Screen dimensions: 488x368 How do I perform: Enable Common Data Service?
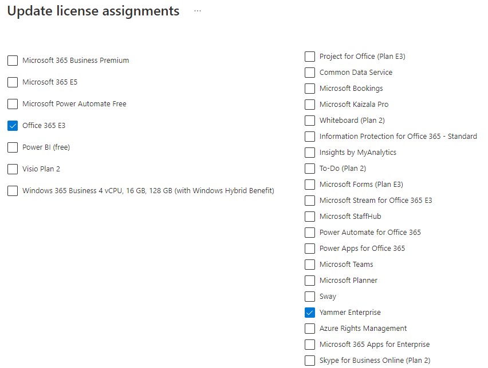click(309, 72)
